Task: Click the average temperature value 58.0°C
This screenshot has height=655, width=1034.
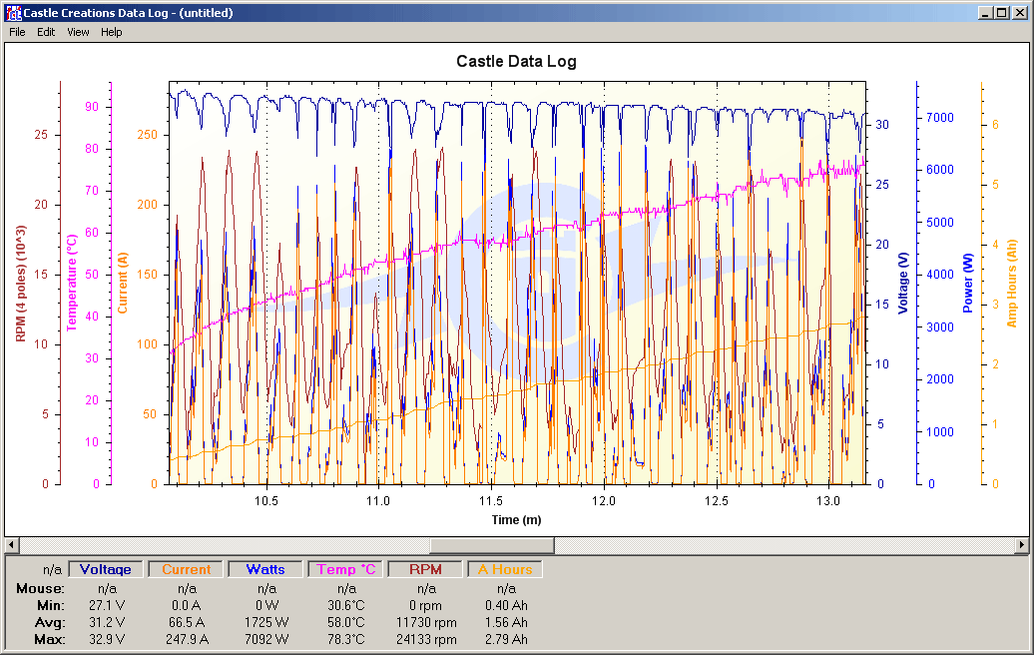Action: [x=346, y=622]
